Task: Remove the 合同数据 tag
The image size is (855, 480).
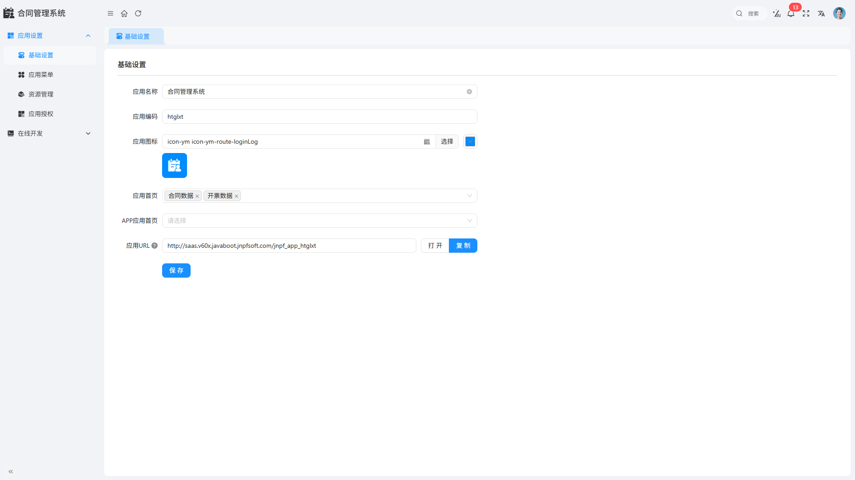Action: 197,196
